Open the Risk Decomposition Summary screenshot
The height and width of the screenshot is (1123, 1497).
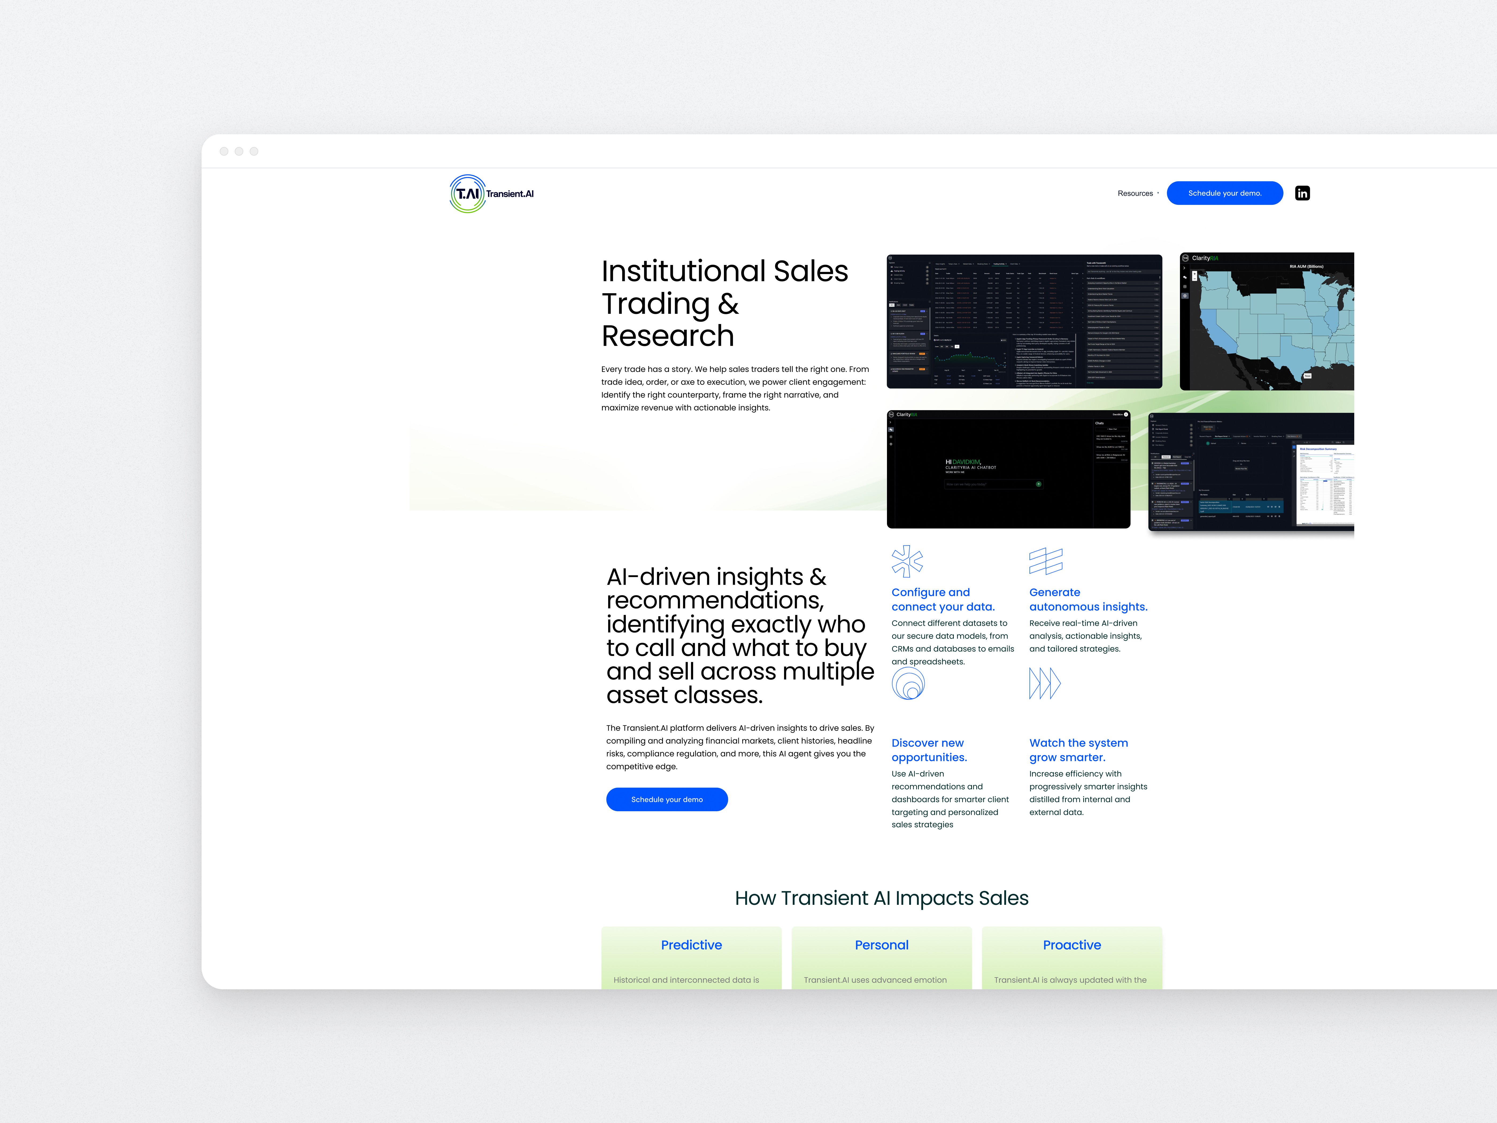coord(1251,472)
